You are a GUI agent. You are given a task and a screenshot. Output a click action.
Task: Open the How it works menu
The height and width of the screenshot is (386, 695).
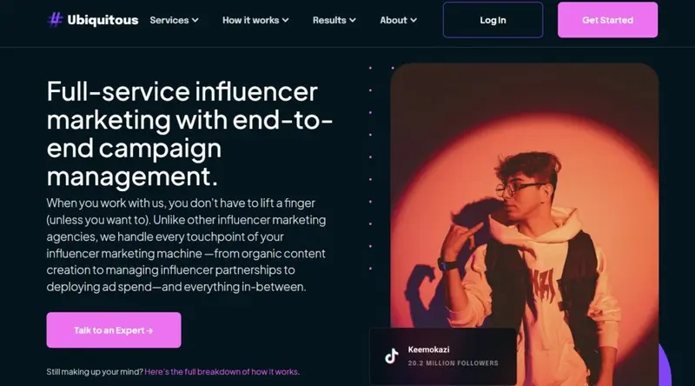tap(251, 20)
